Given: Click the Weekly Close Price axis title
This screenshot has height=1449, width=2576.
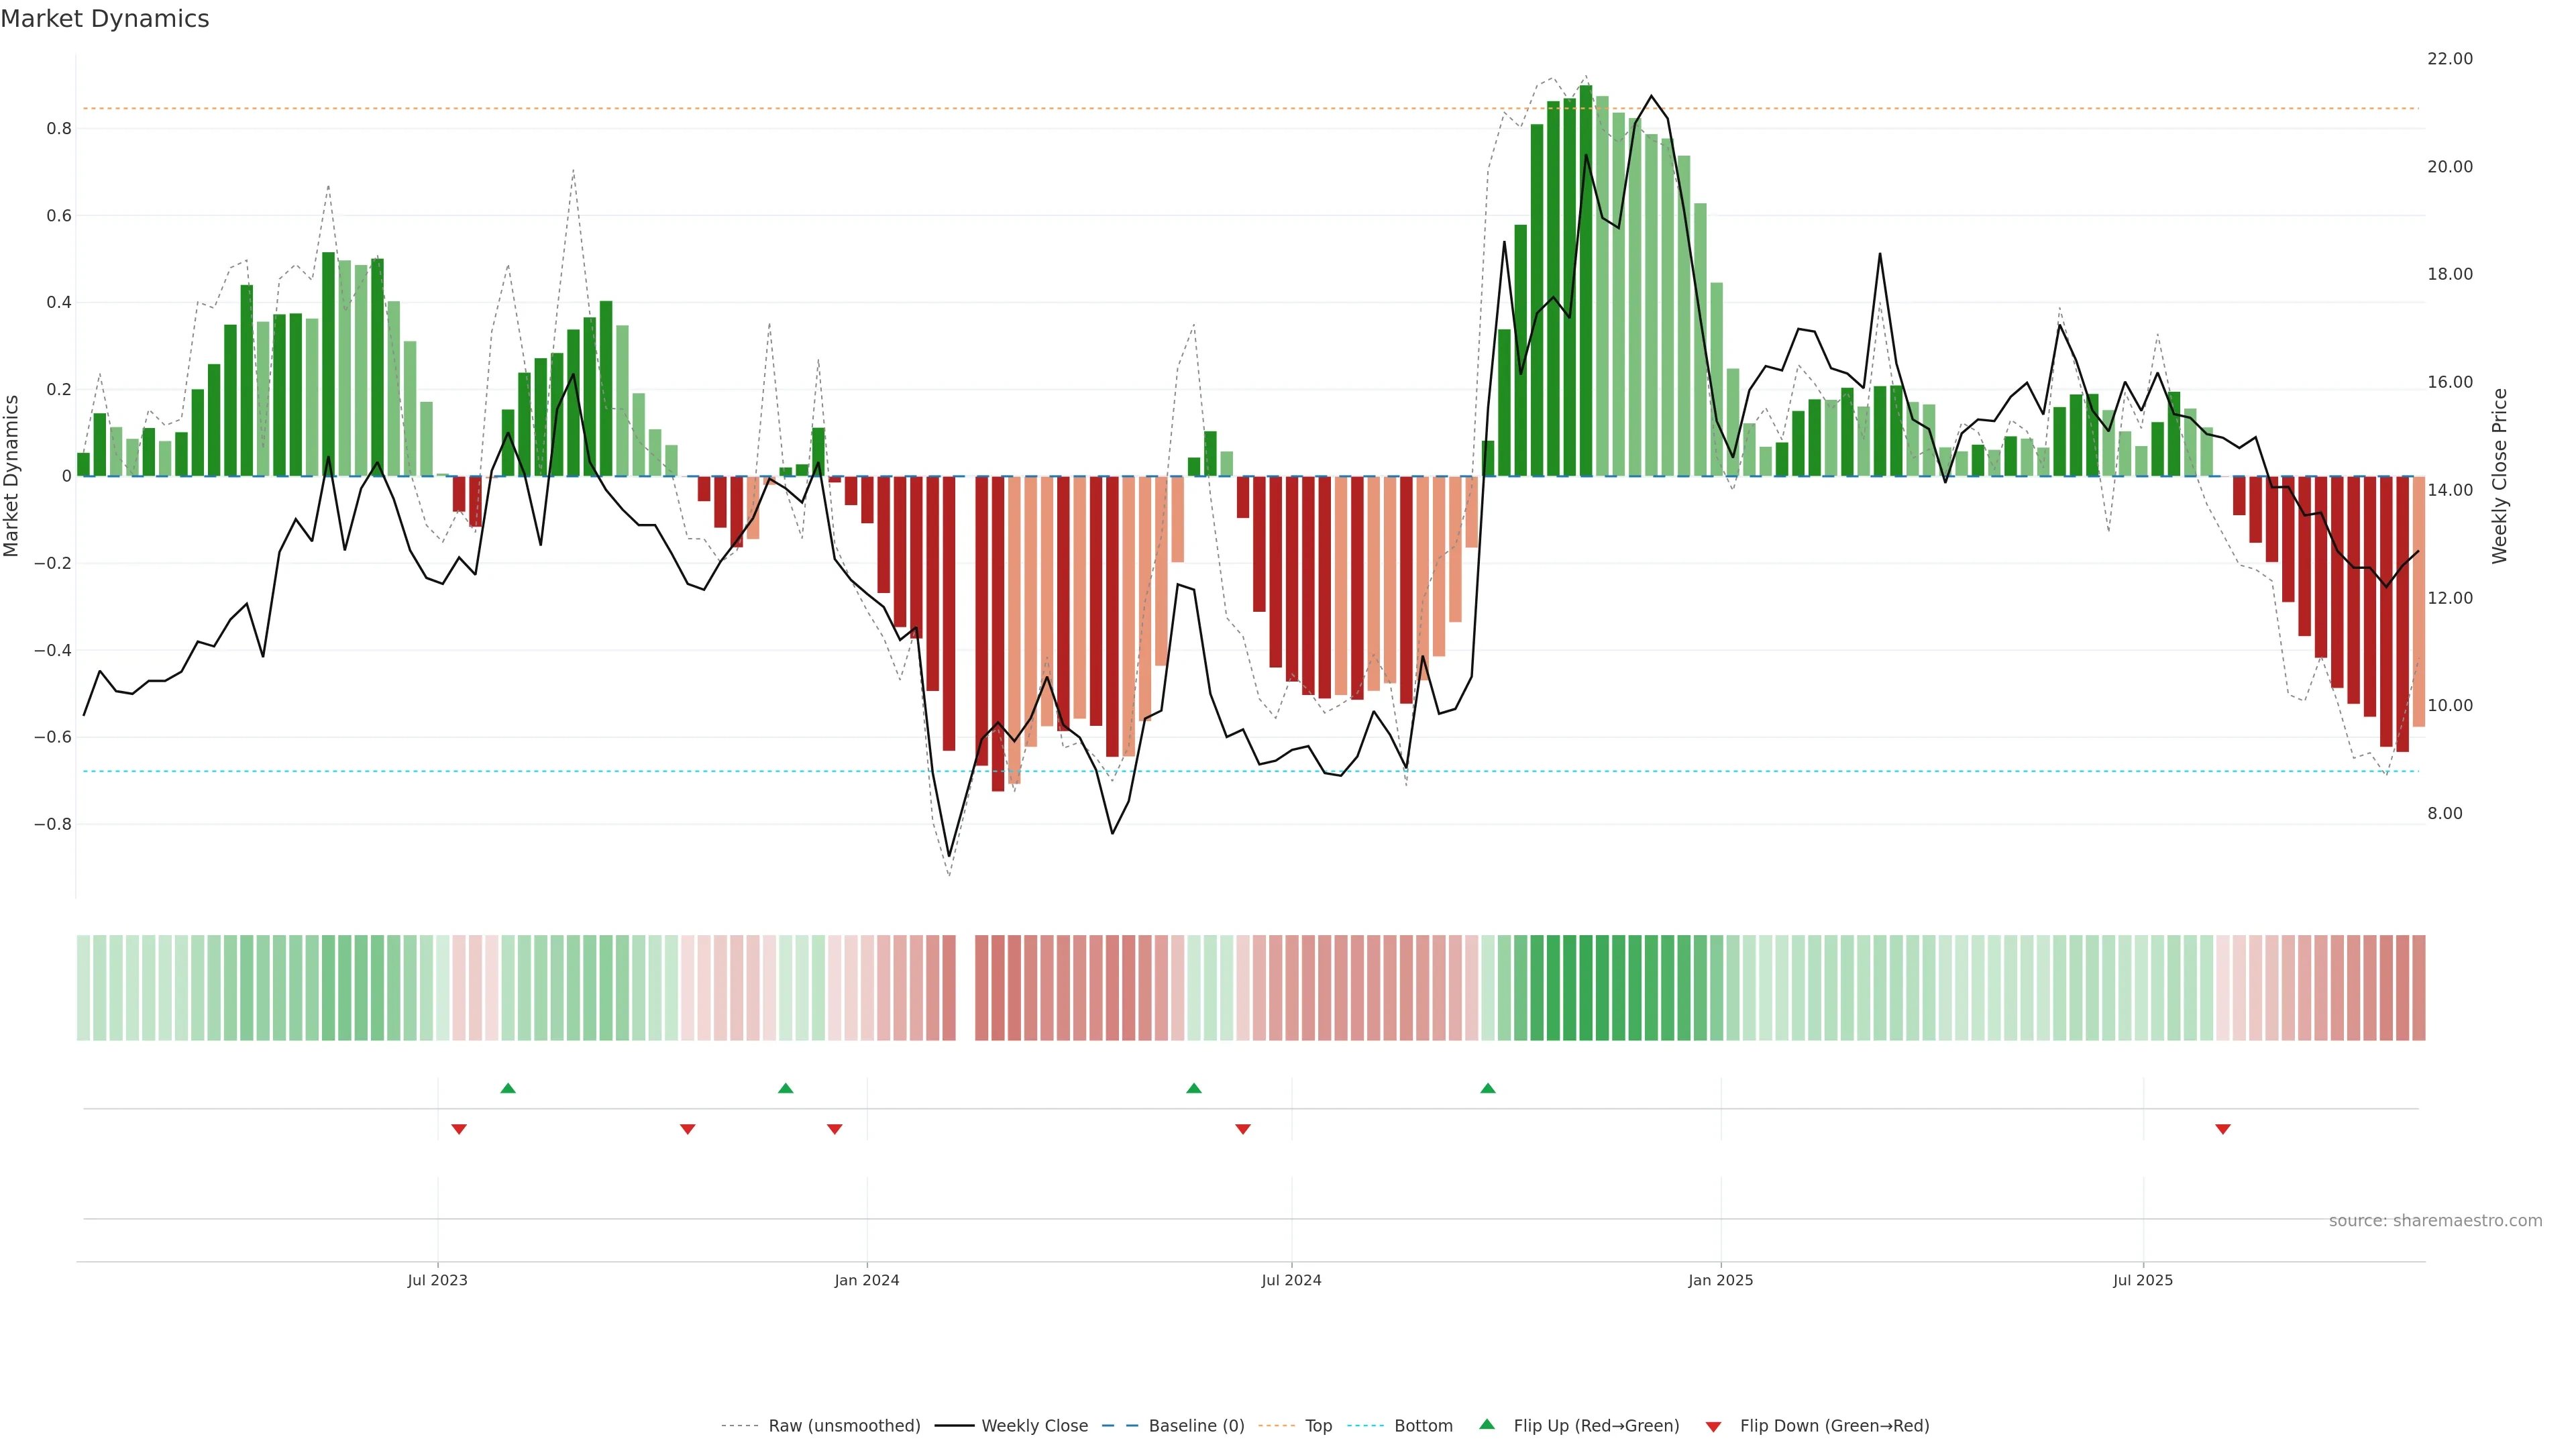Looking at the screenshot, I should click(2499, 476).
